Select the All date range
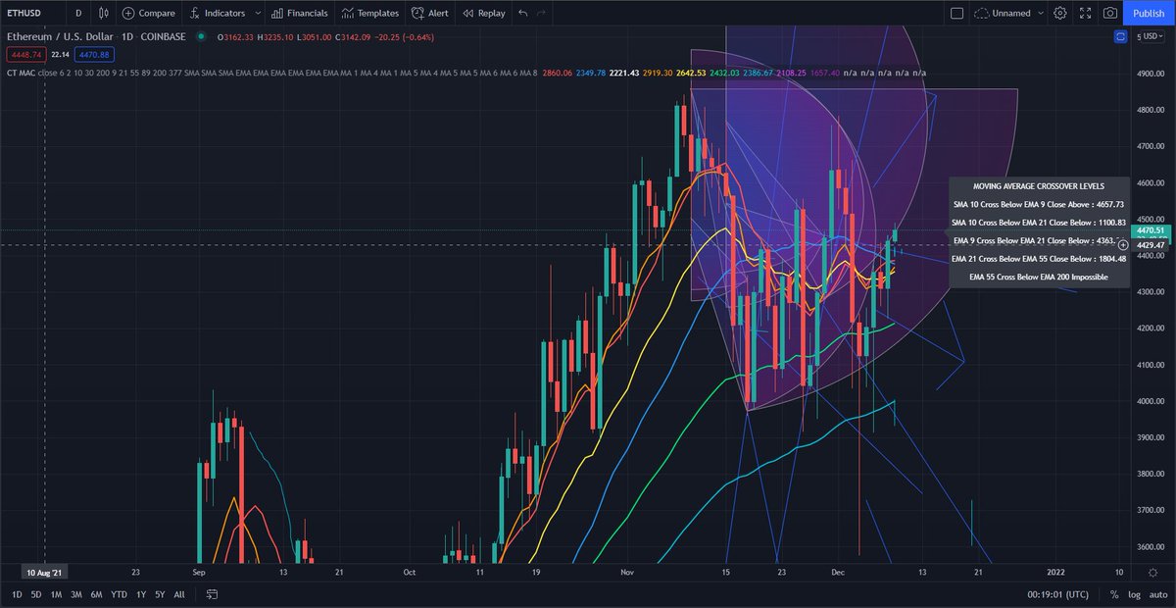The height and width of the screenshot is (608, 1176). [x=179, y=594]
